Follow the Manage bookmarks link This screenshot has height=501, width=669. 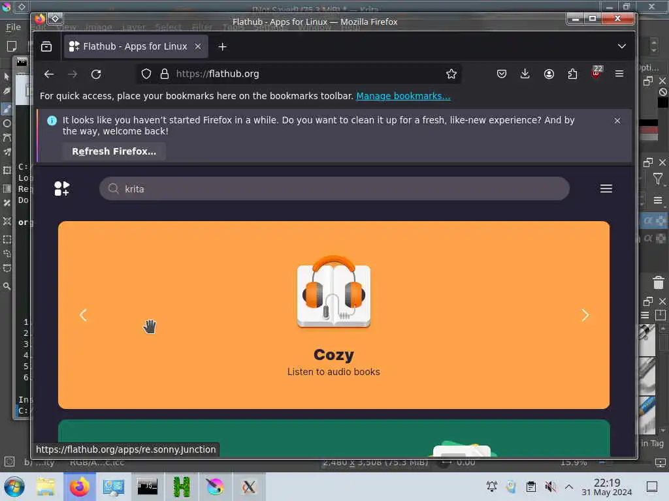(x=403, y=96)
